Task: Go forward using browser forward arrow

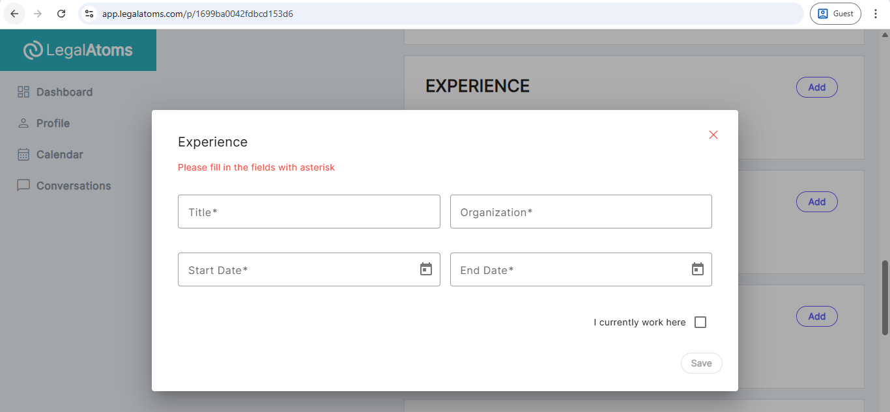Action: (38, 13)
